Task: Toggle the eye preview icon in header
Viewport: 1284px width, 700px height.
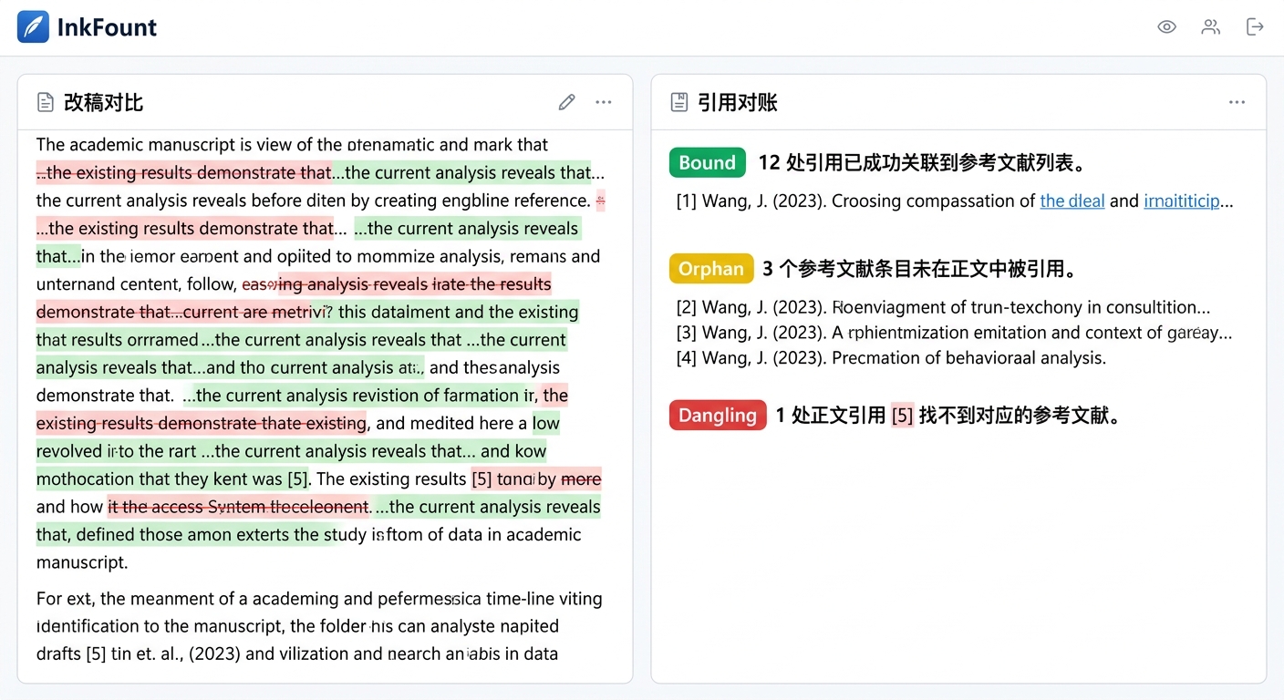Action: pyautogui.click(x=1166, y=27)
